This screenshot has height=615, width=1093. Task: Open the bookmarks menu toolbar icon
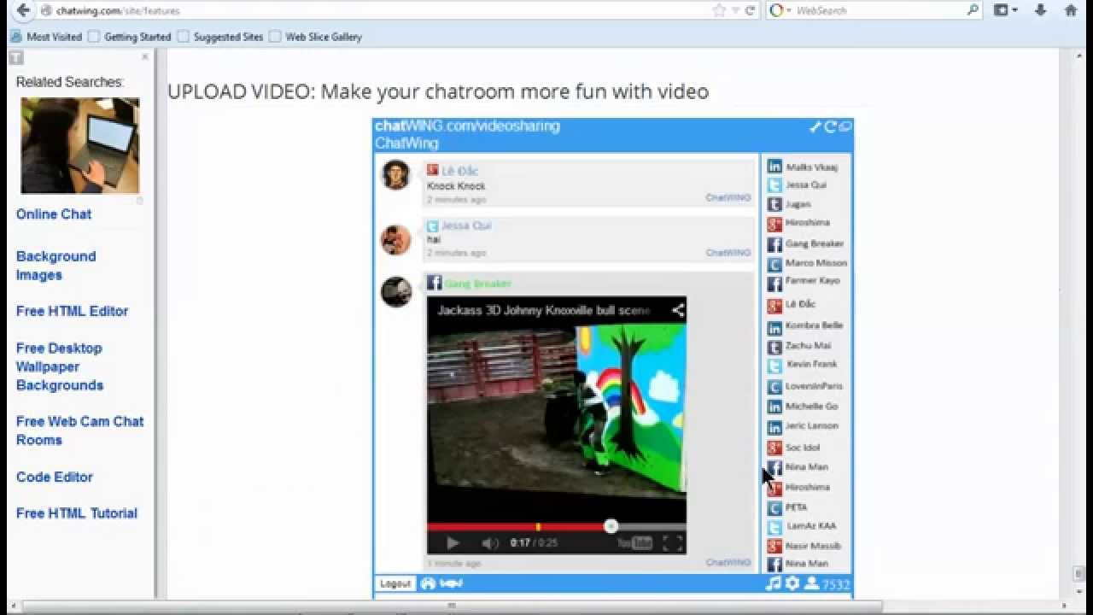coord(1006,10)
